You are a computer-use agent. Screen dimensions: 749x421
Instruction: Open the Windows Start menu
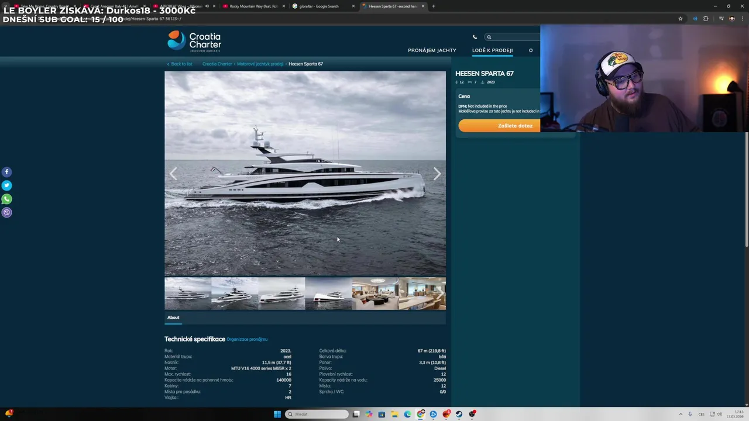click(x=277, y=414)
